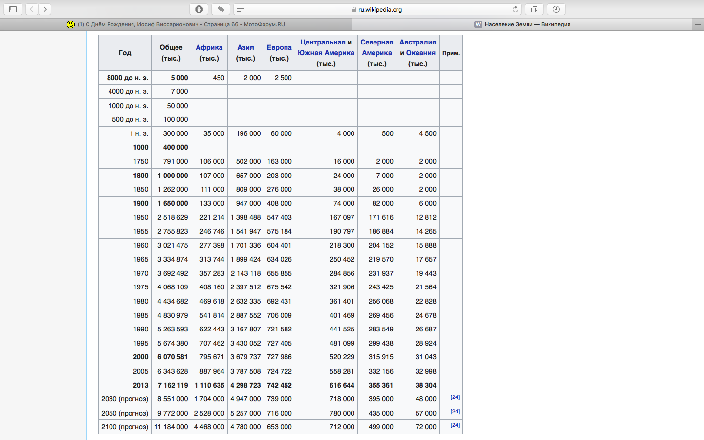Open the Северная Америка header link
Image resolution: width=704 pixels, height=440 pixels.
[x=377, y=47]
